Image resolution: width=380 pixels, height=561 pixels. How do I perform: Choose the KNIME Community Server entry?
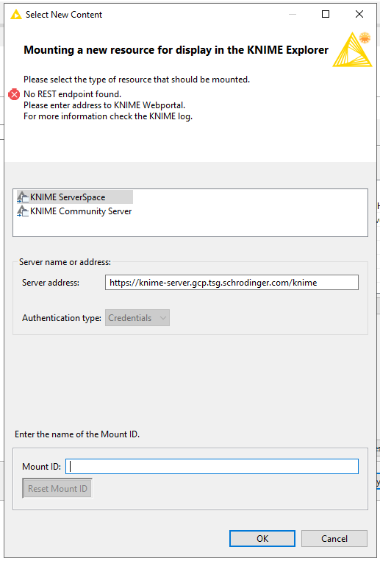75,211
